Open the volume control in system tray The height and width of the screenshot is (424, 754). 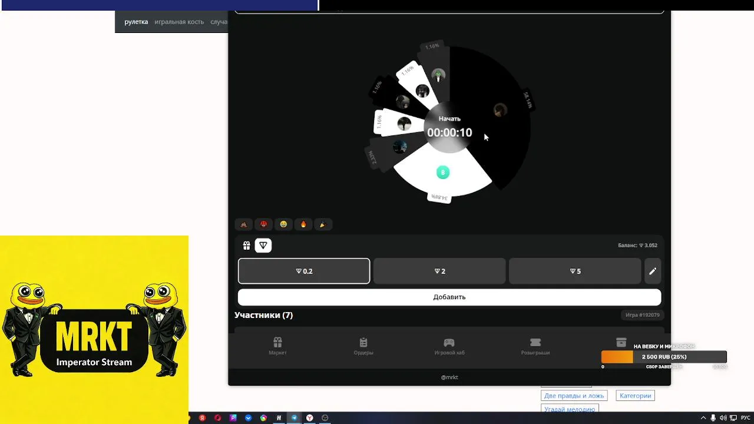[x=723, y=418]
